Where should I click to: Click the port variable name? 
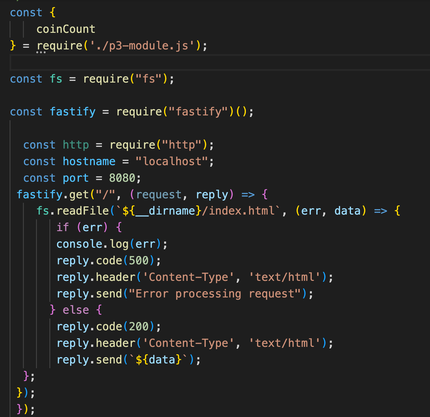click(75, 178)
